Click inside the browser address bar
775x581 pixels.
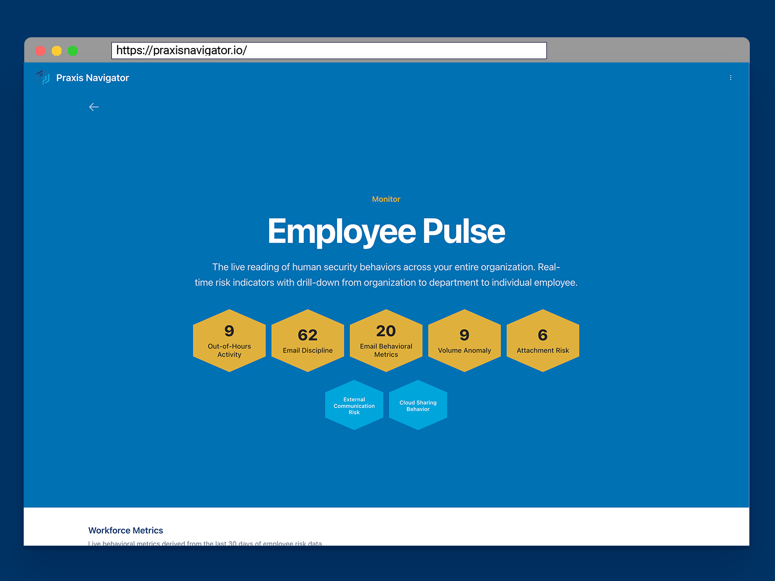[329, 50]
